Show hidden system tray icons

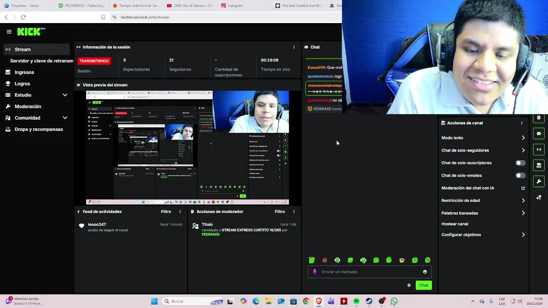point(473,301)
